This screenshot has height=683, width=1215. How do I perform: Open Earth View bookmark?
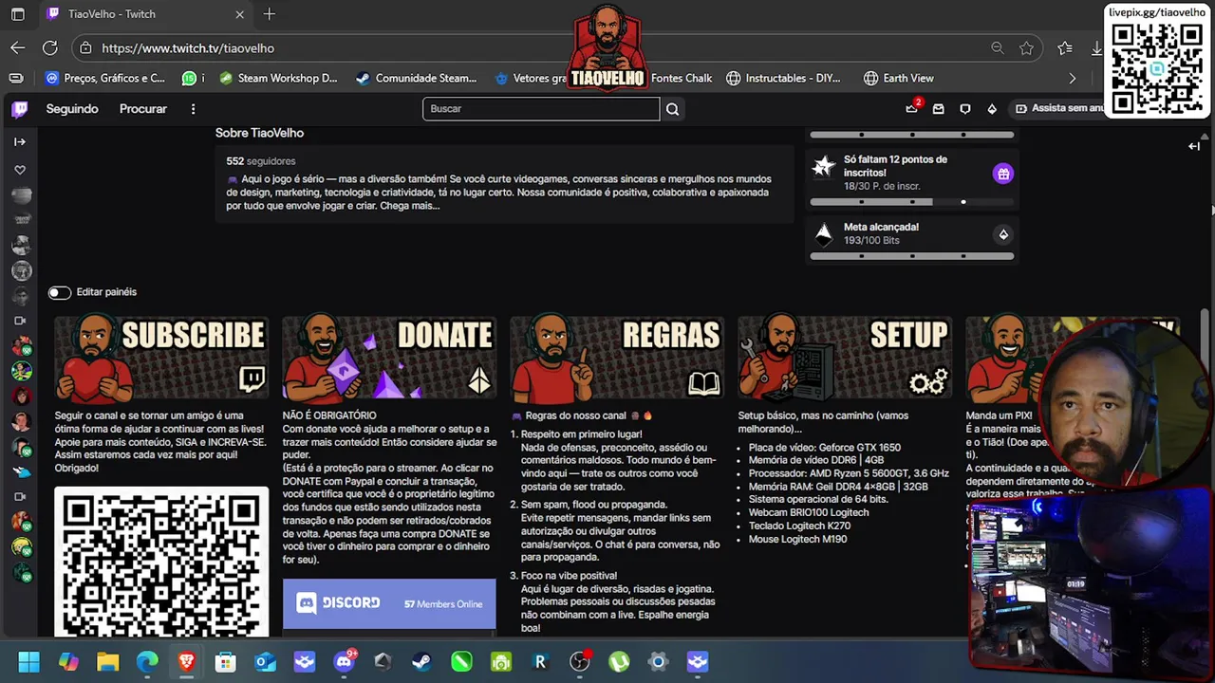pyautogui.click(x=899, y=79)
